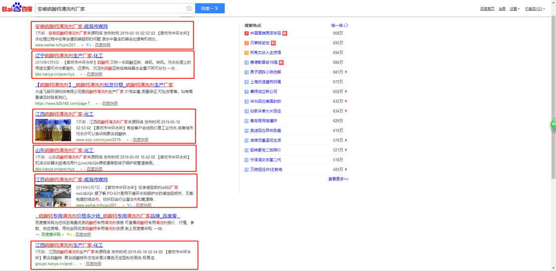Open hot search 华为回应美国封锁

(x=266, y=102)
